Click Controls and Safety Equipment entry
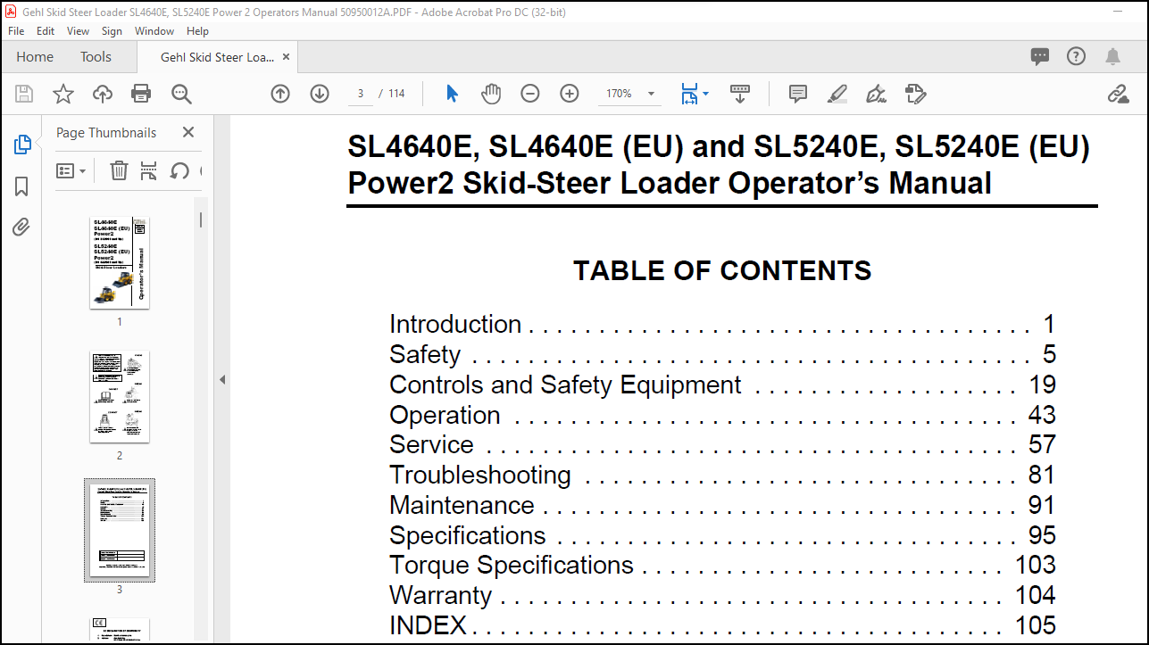Image resolution: width=1149 pixels, height=645 pixels. point(722,385)
